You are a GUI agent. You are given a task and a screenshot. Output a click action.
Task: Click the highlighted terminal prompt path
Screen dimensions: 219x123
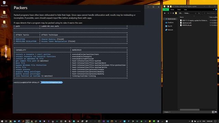click(52, 82)
